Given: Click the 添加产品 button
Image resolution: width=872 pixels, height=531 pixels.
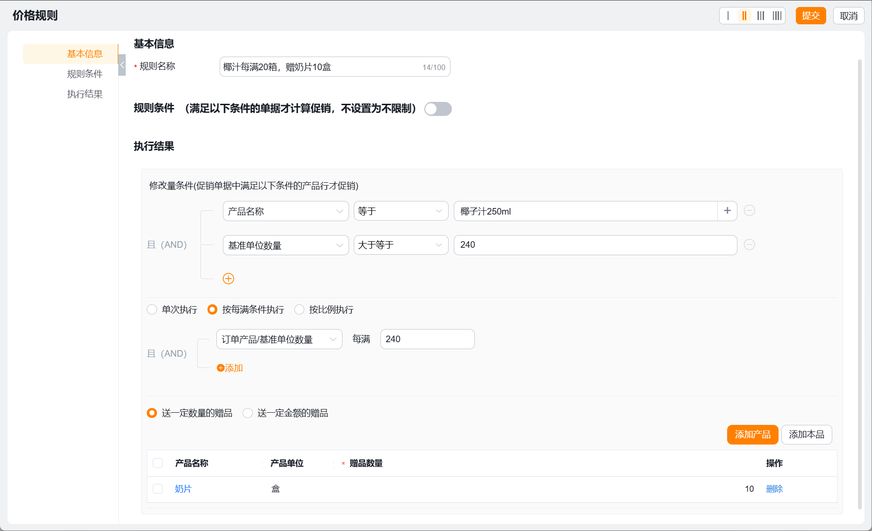Looking at the screenshot, I should click(752, 435).
